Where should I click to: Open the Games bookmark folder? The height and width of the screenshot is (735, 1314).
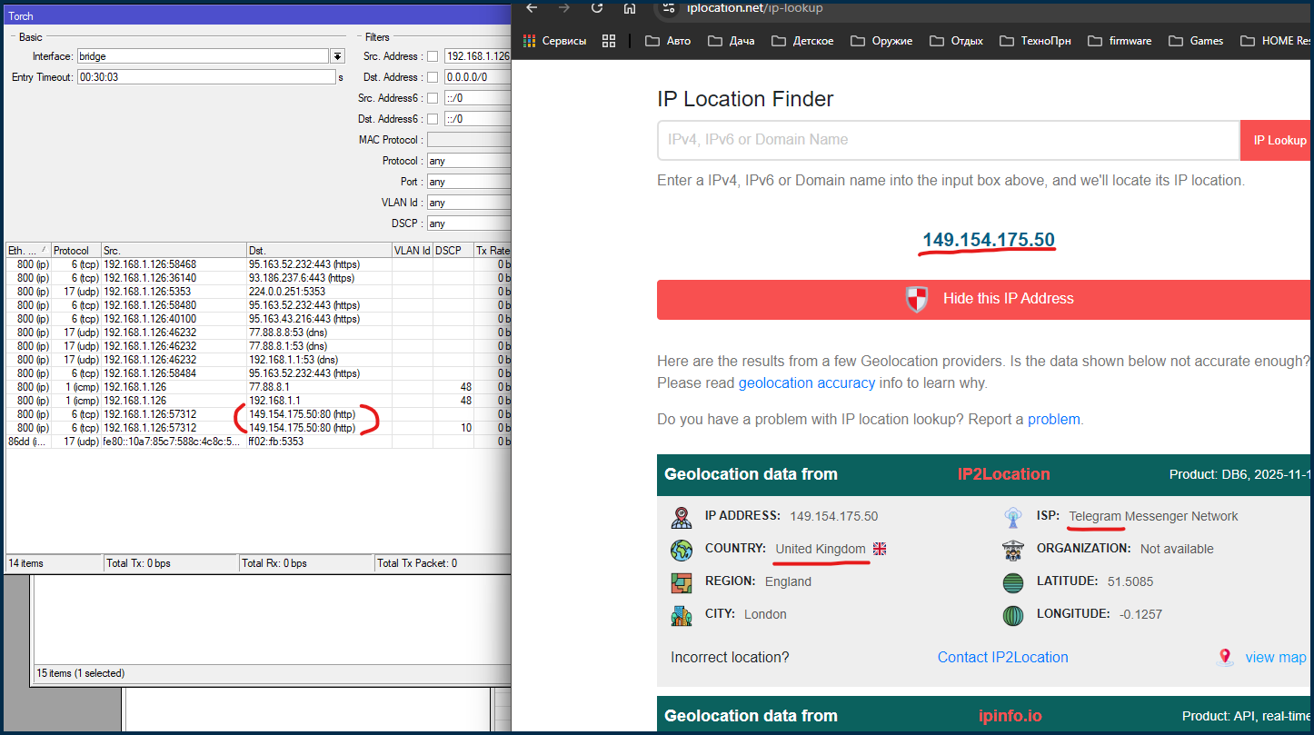1196,41
